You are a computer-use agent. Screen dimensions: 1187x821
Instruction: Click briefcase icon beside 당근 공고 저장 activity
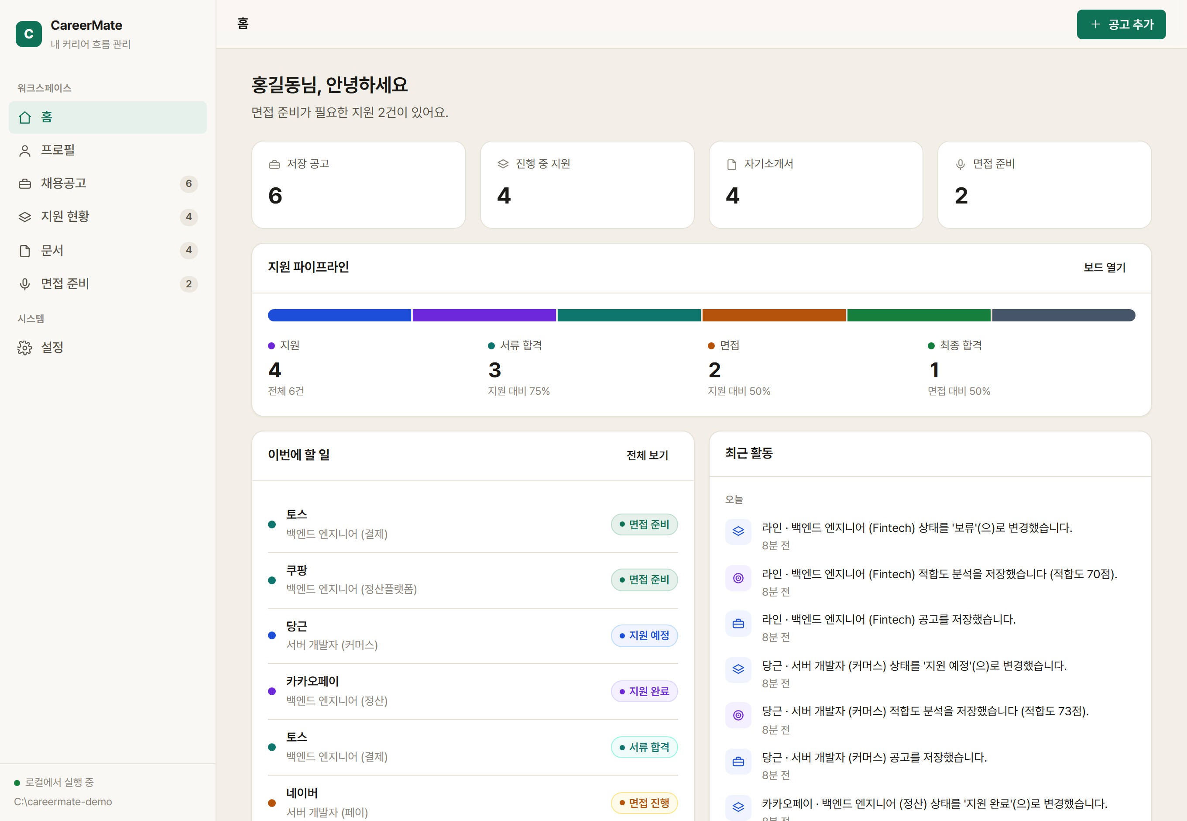pyautogui.click(x=738, y=761)
